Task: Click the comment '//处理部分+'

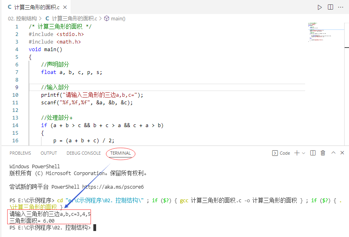Action: click(57, 118)
